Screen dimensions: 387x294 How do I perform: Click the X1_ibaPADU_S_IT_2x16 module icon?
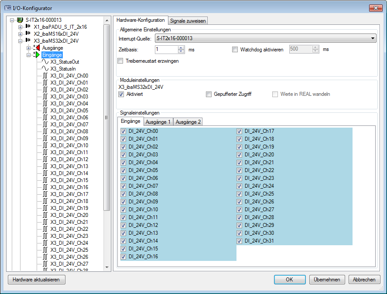point(28,27)
